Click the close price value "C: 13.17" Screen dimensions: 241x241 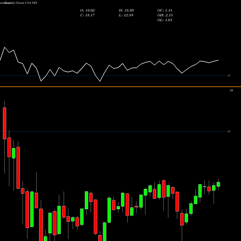pyautogui.click(x=87, y=15)
